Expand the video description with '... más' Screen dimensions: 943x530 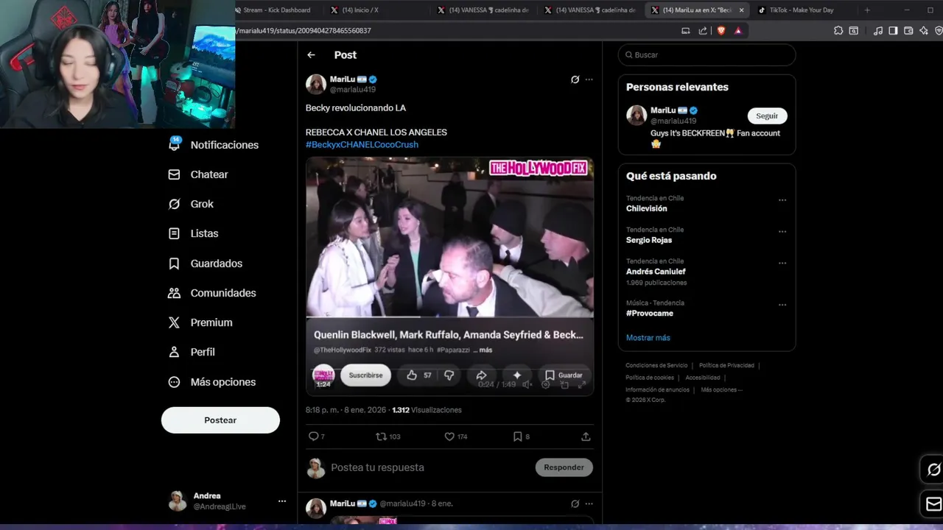(x=483, y=350)
